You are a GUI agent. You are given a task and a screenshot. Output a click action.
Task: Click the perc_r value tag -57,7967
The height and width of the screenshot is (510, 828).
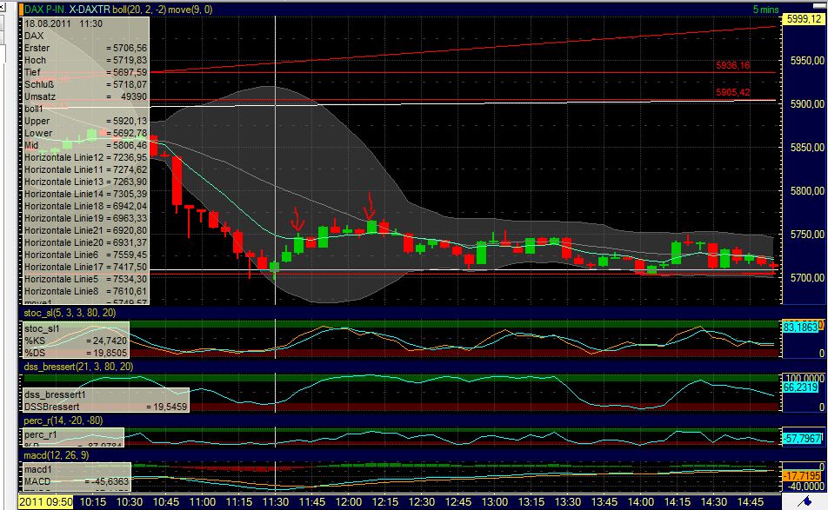[x=802, y=438]
